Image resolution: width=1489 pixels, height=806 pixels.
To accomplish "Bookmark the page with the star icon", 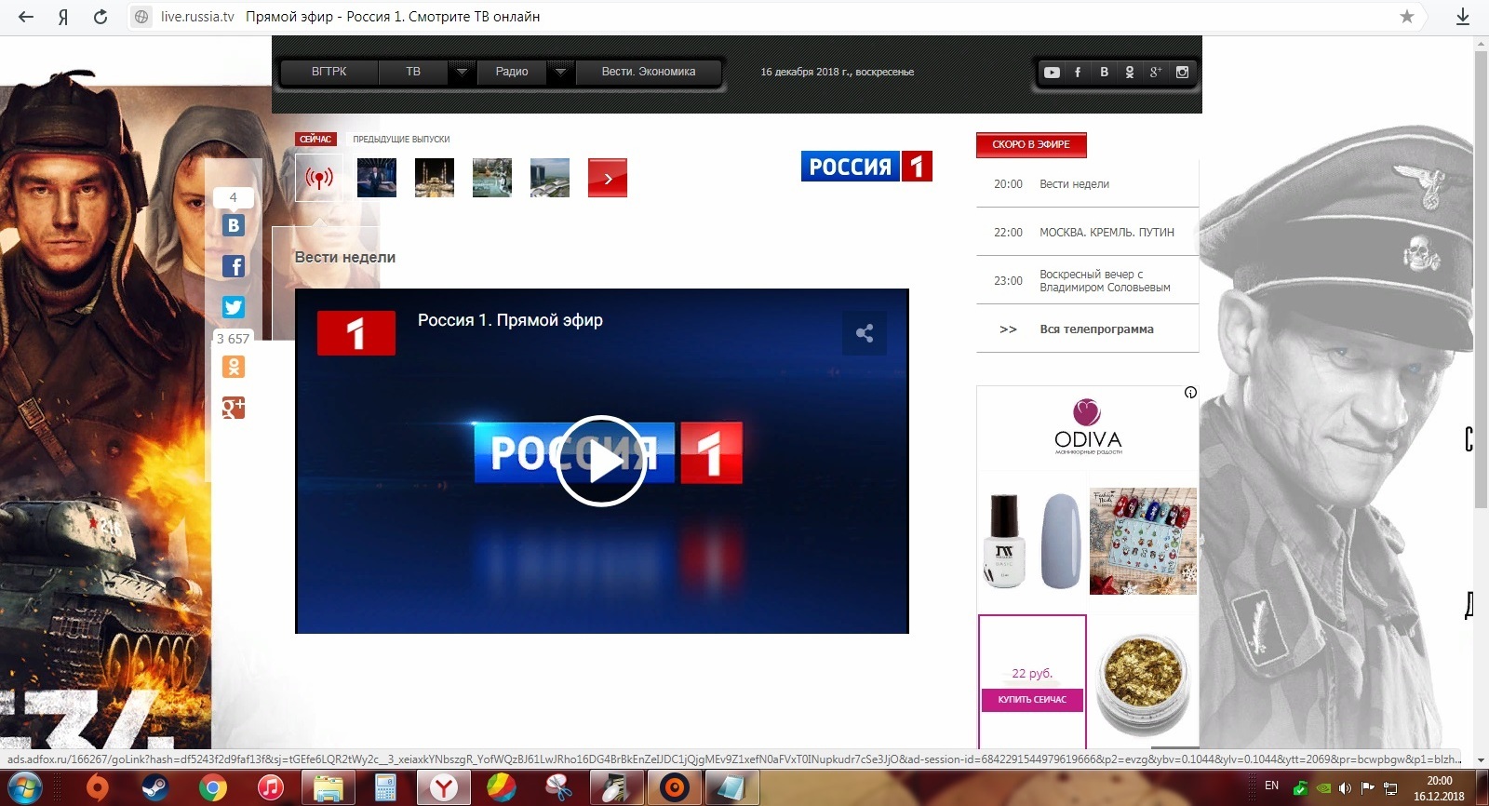I will point(1407,17).
